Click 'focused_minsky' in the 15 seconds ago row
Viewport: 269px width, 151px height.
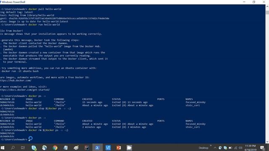click(195, 102)
